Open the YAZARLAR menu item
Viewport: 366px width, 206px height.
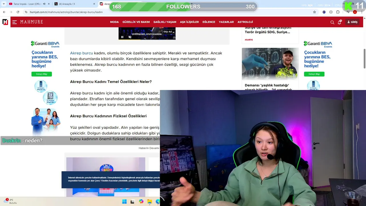(226, 22)
